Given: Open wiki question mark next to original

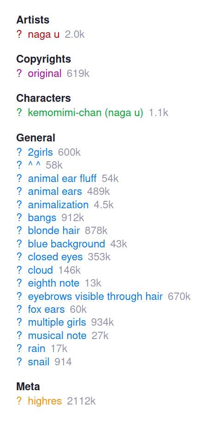Looking at the screenshot, I should [19, 73].
